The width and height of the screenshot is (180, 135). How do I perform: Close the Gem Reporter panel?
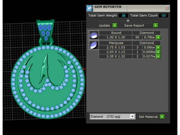pos(167,8)
